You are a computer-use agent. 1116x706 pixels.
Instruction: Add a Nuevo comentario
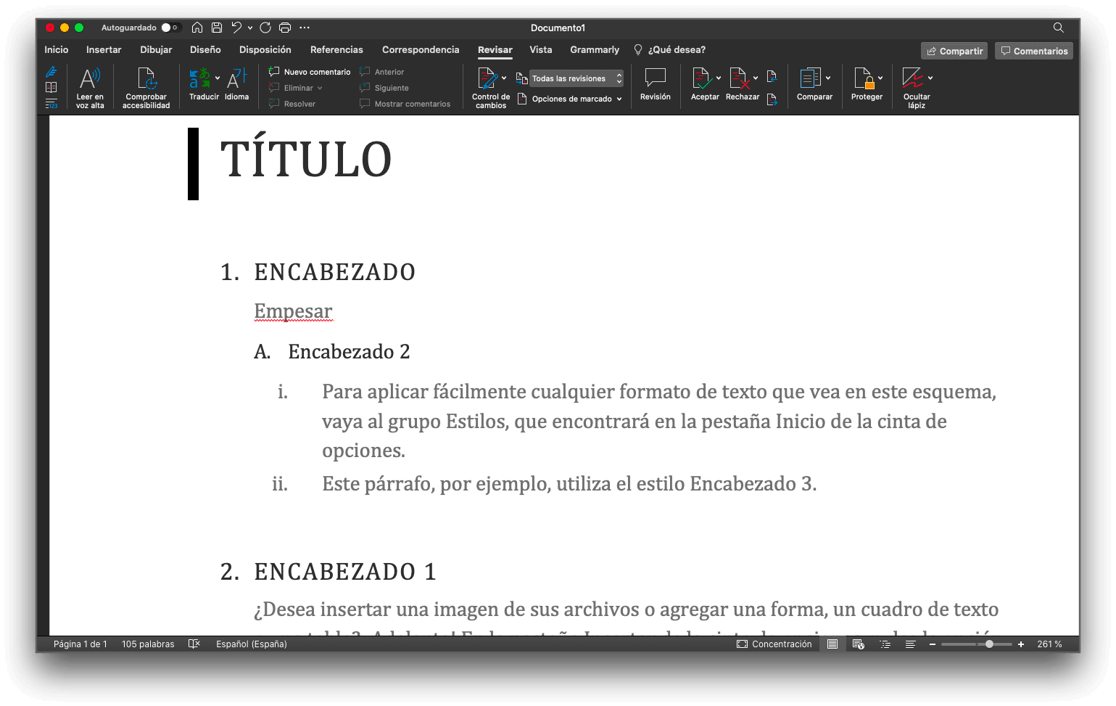click(310, 72)
